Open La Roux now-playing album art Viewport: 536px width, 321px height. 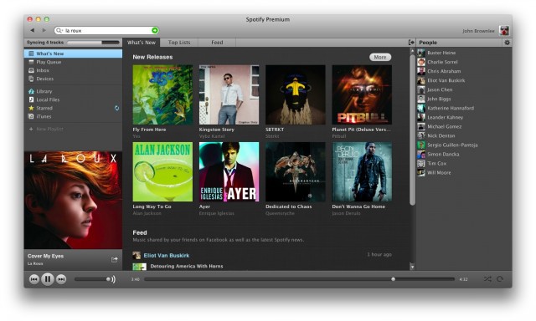coord(73,201)
